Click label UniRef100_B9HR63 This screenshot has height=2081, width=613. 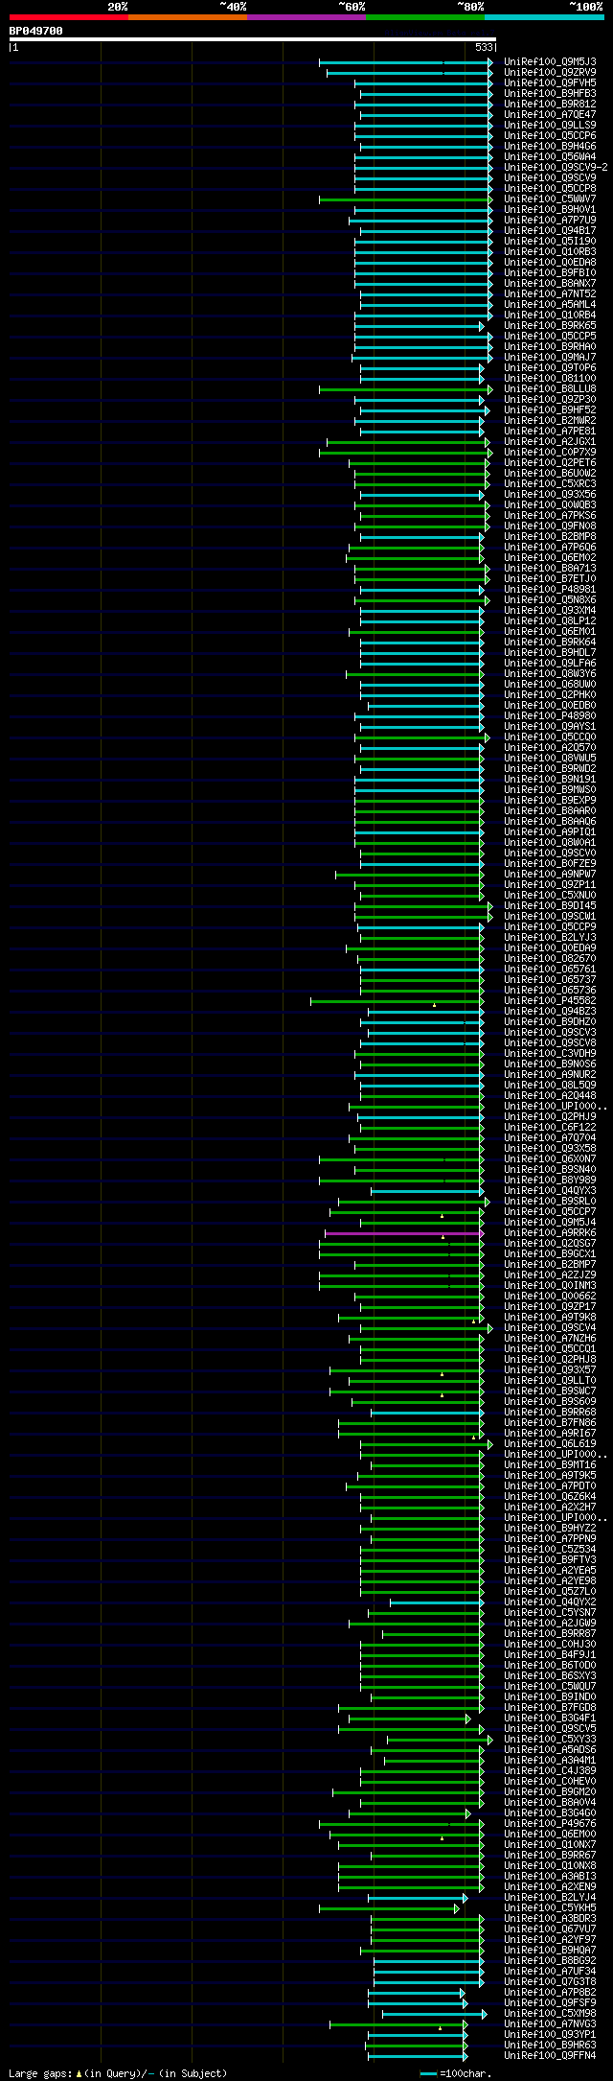(550, 2045)
